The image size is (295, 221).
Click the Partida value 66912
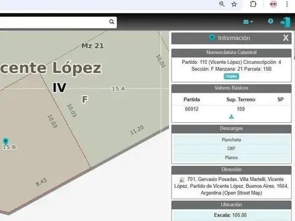192,109
